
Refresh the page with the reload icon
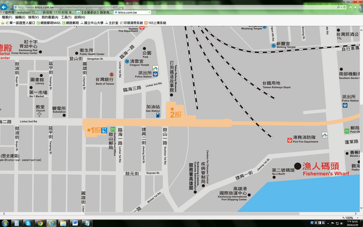[x=344, y=7]
